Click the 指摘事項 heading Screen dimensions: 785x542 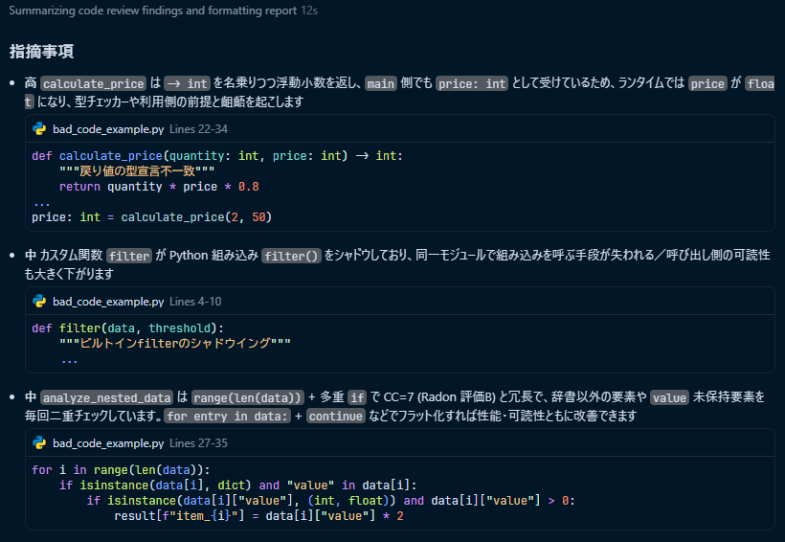(x=41, y=51)
